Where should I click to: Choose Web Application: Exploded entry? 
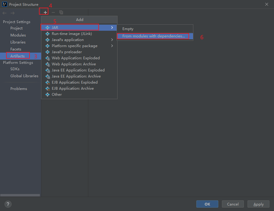click(x=79, y=58)
